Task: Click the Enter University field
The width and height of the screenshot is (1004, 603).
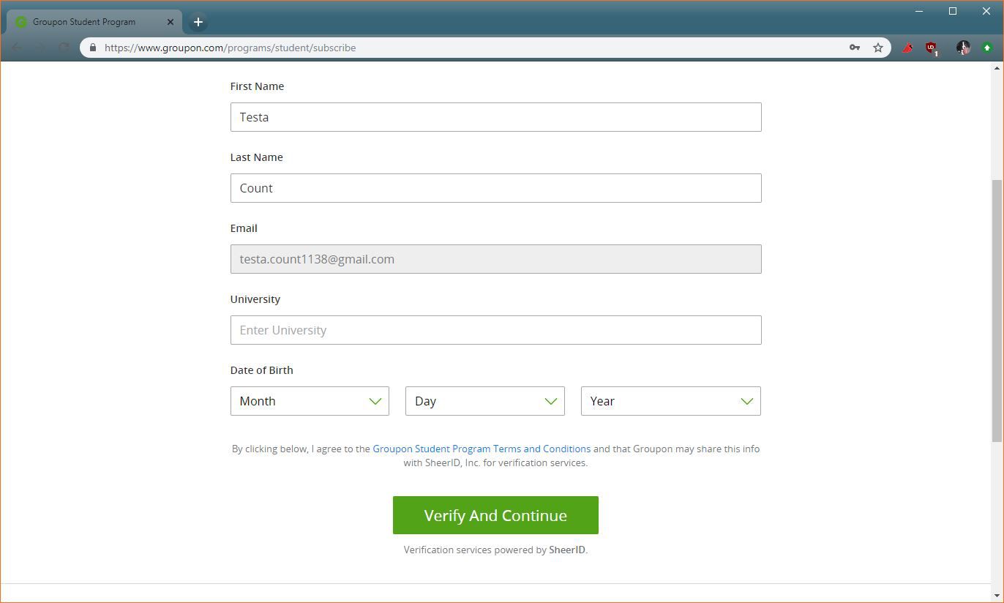Action: (x=495, y=330)
